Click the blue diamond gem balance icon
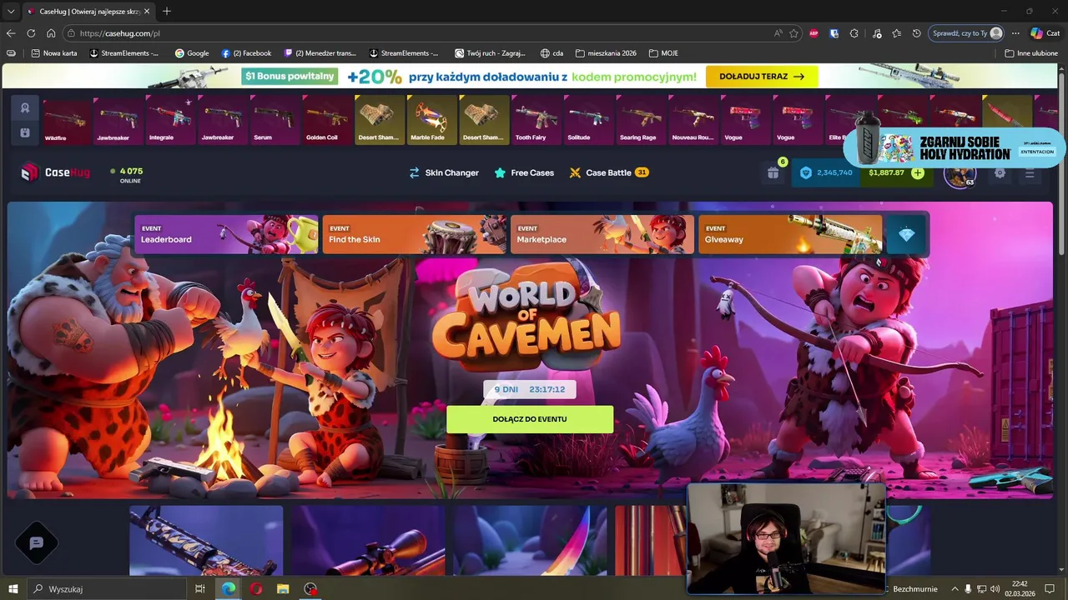 pos(805,172)
